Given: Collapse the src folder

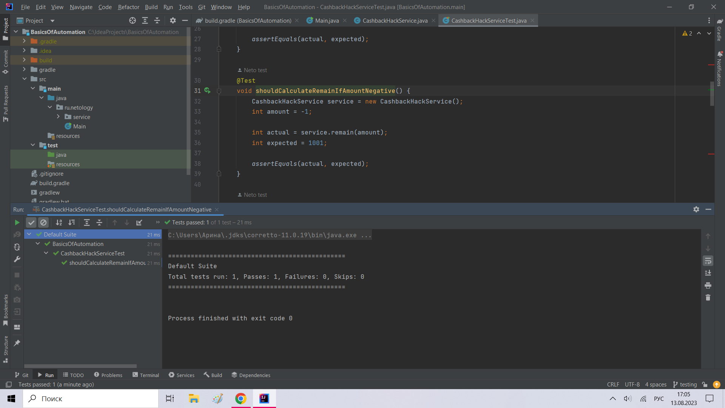Looking at the screenshot, I should (25, 79).
